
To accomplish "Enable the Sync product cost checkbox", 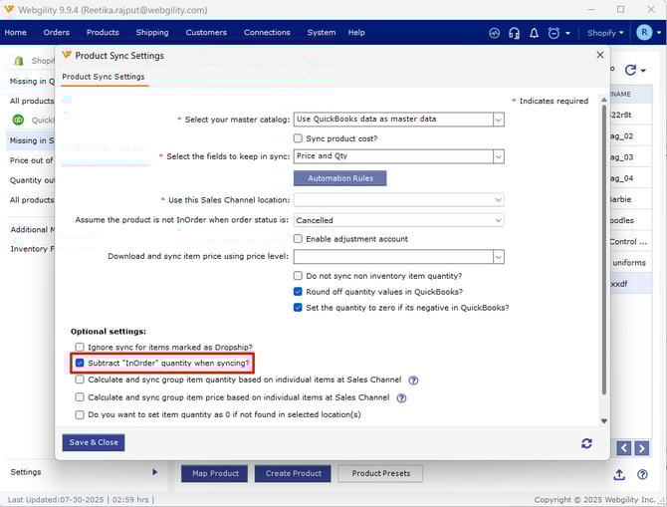I will coord(299,138).
